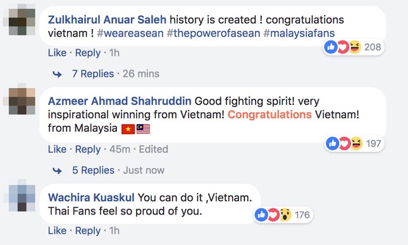The height and width of the screenshot is (245, 408).
Task: Like Zulkhairul Anuar Saleh's comment
Action: [57, 53]
